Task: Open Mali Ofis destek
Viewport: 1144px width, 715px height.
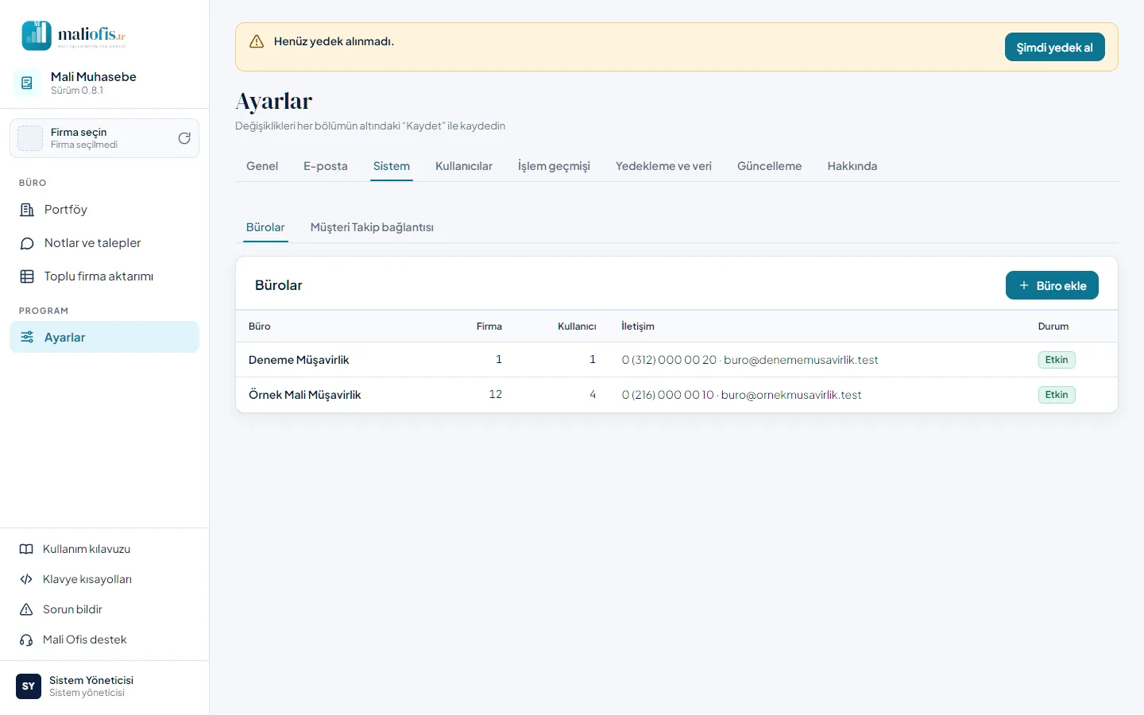Action: (x=104, y=640)
